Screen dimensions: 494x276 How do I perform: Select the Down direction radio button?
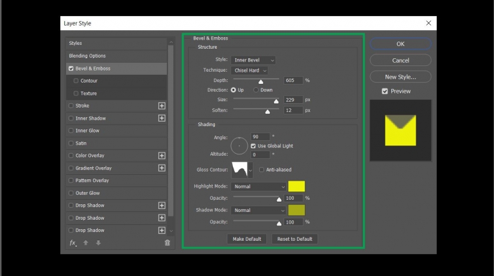click(x=256, y=90)
